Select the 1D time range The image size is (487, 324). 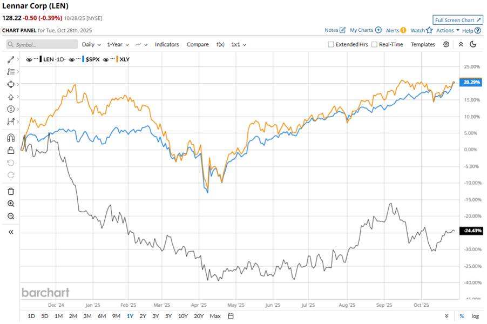coord(31,316)
